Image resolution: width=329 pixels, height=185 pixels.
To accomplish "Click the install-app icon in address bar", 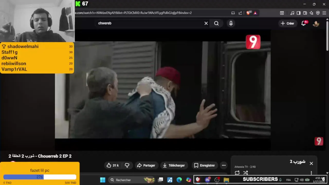I will tap(233, 13).
